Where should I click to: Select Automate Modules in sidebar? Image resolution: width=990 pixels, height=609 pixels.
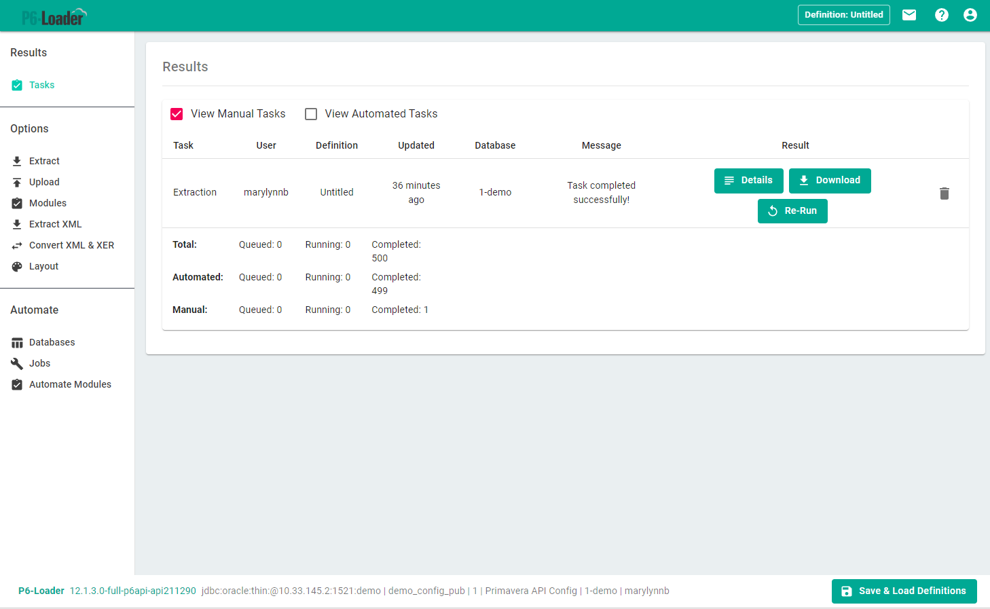click(x=70, y=384)
